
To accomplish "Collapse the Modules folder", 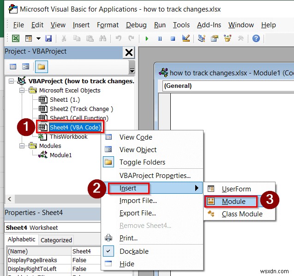I will 22,146.
